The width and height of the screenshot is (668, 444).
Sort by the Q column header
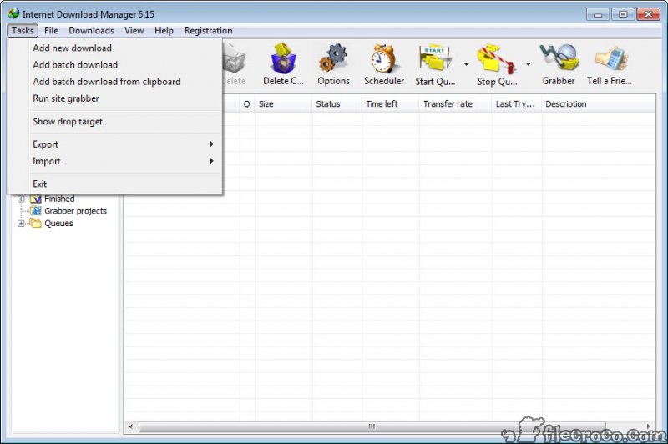246,103
